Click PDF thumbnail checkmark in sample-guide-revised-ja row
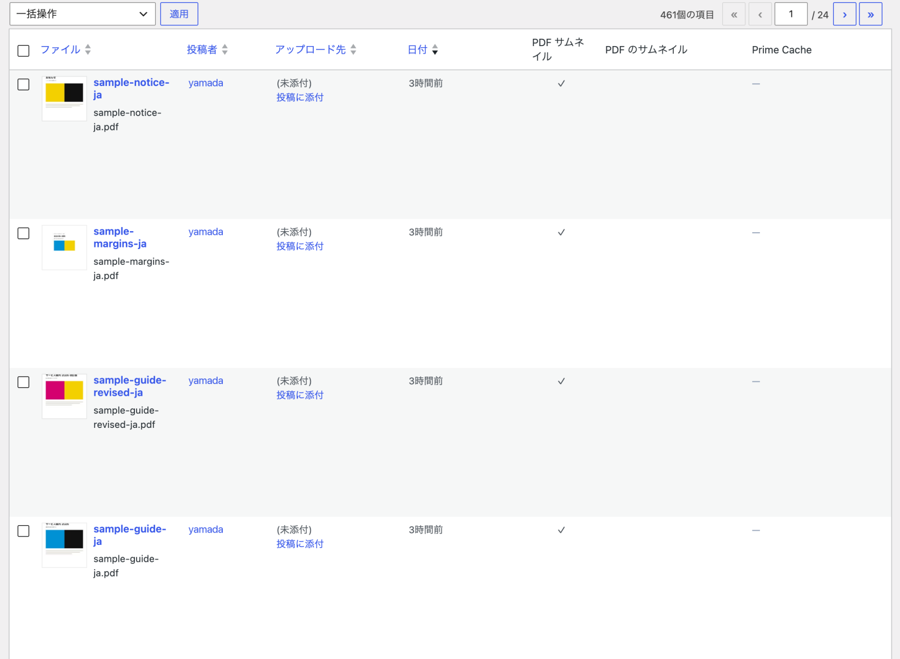 [561, 381]
